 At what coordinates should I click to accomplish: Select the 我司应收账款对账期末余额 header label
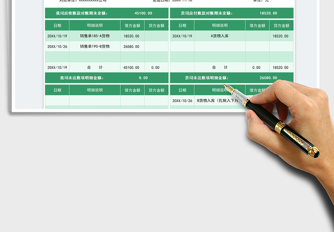pos(82,13)
